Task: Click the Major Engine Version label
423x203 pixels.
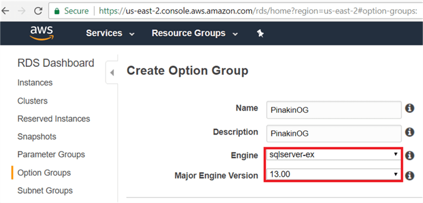Action: [x=216, y=176]
